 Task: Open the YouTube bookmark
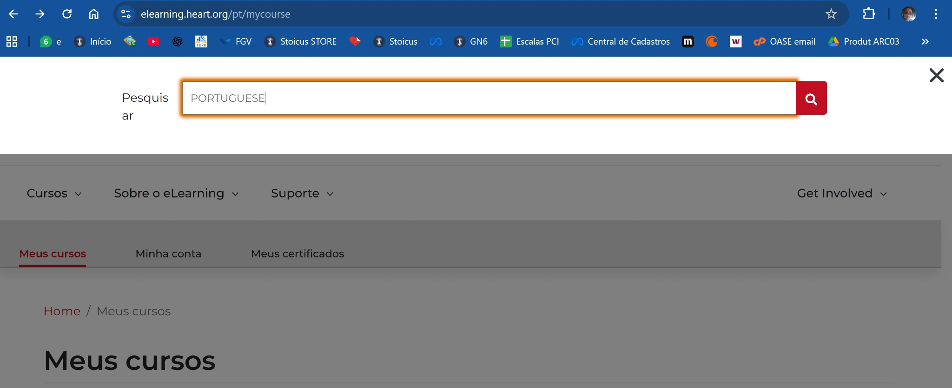(x=153, y=41)
